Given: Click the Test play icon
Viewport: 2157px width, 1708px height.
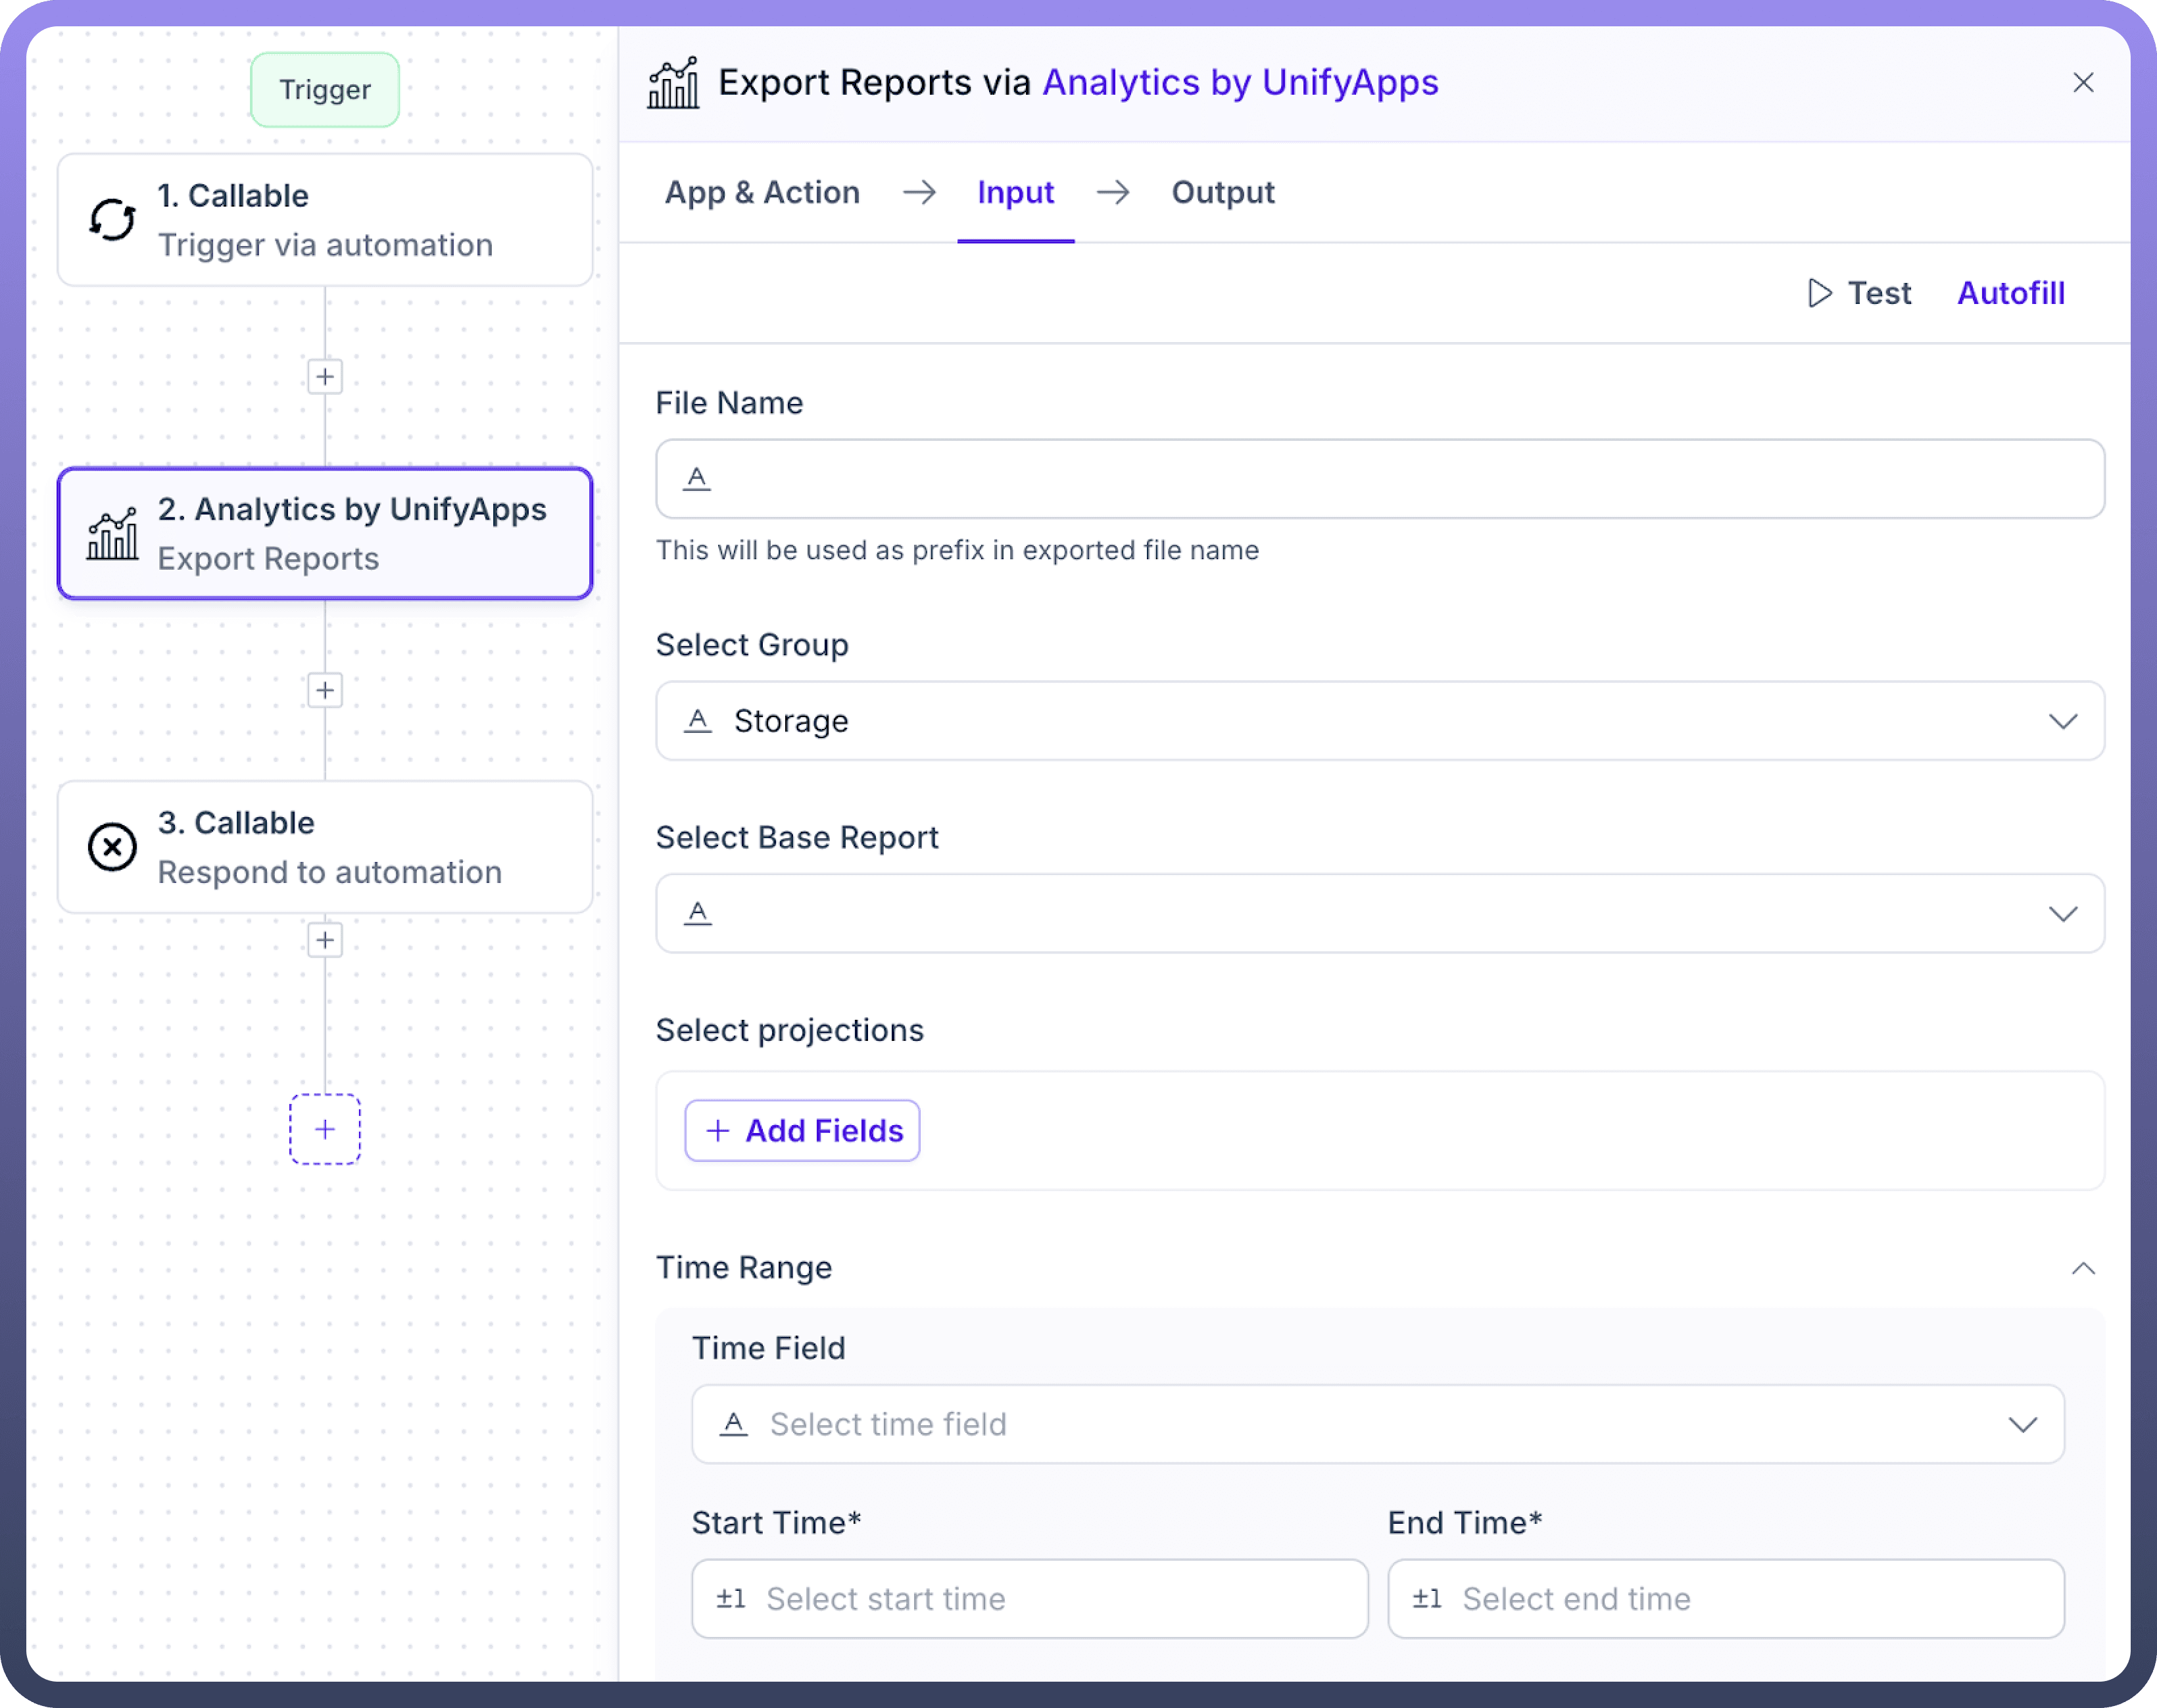Looking at the screenshot, I should point(1819,293).
